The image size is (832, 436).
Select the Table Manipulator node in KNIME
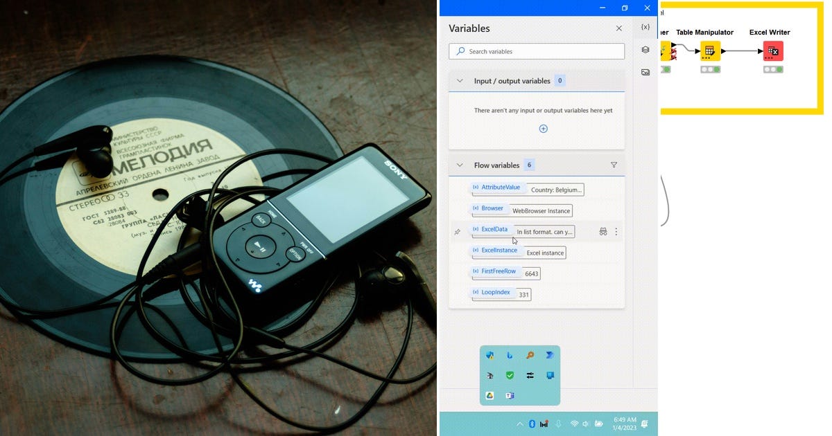[709, 50]
